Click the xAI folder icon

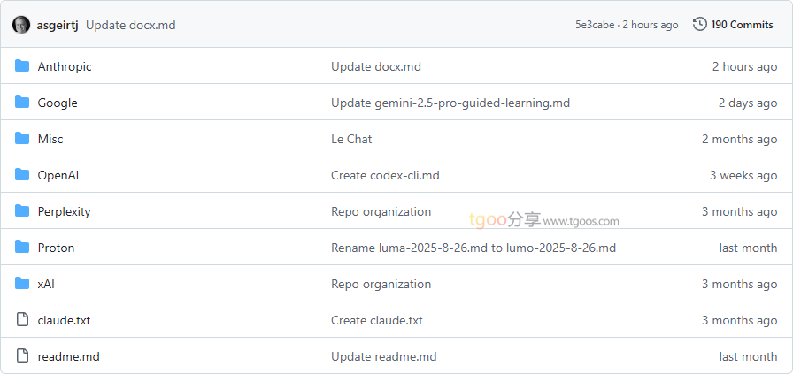(22, 284)
